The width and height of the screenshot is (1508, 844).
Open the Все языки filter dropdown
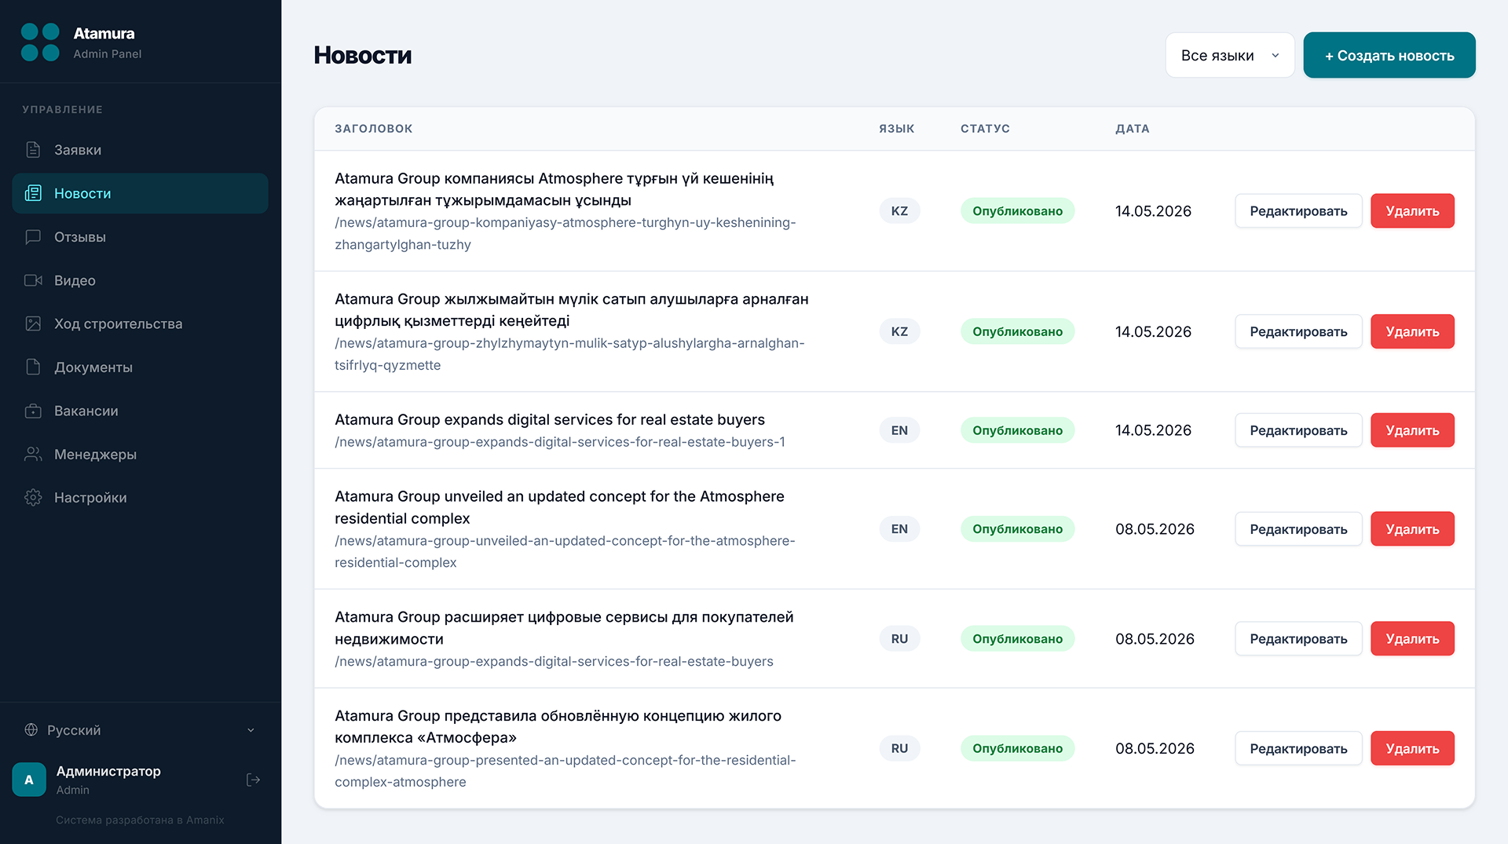click(x=1229, y=55)
